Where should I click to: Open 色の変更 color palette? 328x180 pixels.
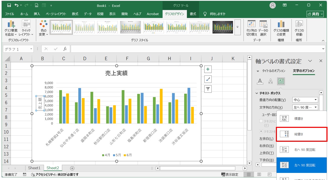click(43, 28)
